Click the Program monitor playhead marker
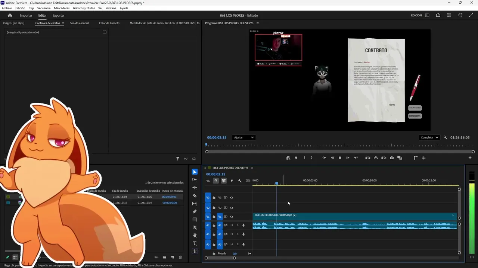Image resolution: width=478 pixels, height=268 pixels. click(x=206, y=145)
